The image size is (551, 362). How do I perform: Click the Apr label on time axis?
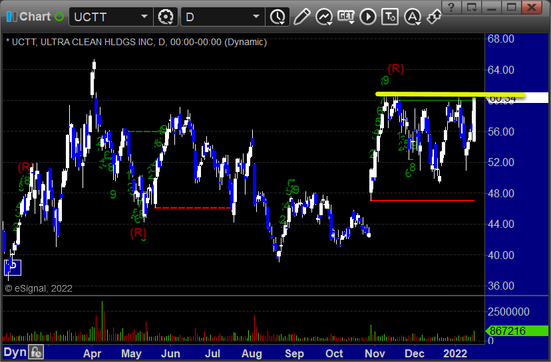click(x=92, y=353)
